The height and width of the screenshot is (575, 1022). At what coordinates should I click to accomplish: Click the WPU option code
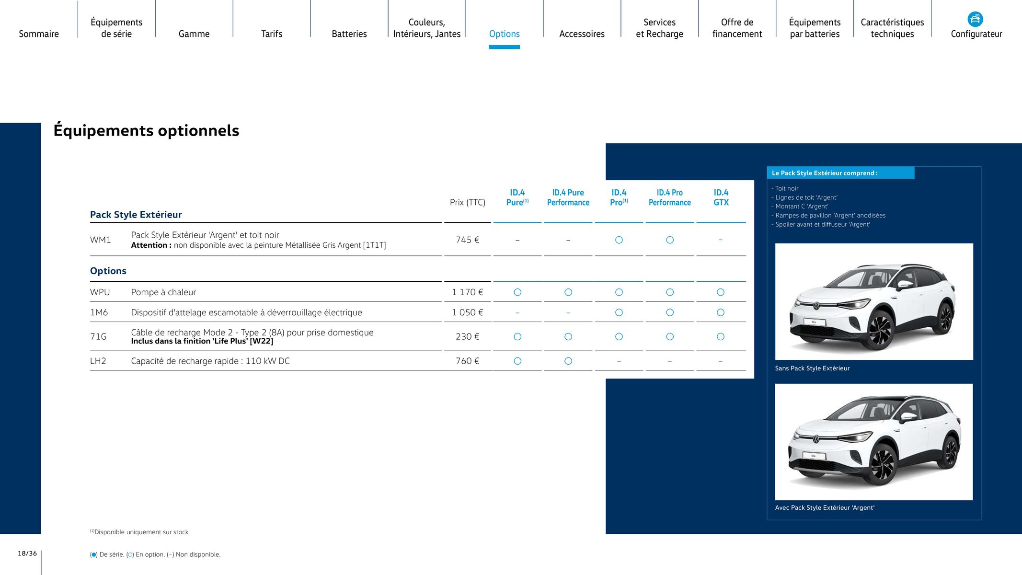pyautogui.click(x=100, y=292)
